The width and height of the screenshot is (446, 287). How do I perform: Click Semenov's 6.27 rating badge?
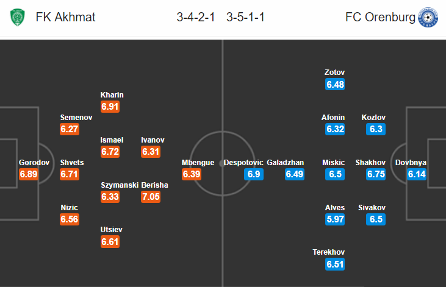(70, 129)
